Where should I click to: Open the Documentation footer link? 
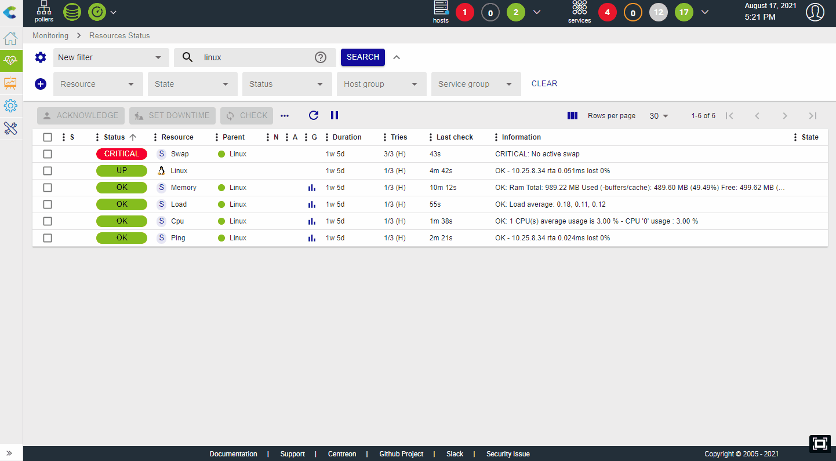234,454
